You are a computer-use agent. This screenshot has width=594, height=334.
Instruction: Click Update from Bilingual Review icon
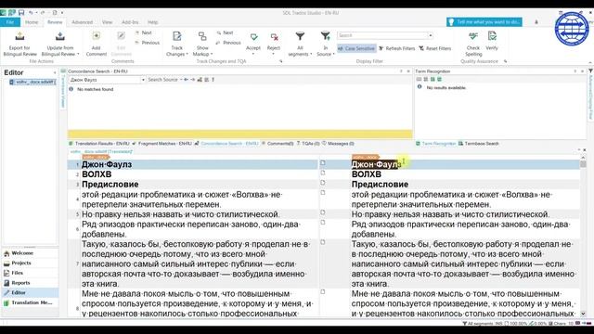59,37
